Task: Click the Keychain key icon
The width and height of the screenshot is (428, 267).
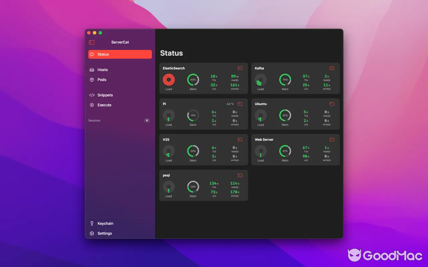Action: [x=92, y=223]
